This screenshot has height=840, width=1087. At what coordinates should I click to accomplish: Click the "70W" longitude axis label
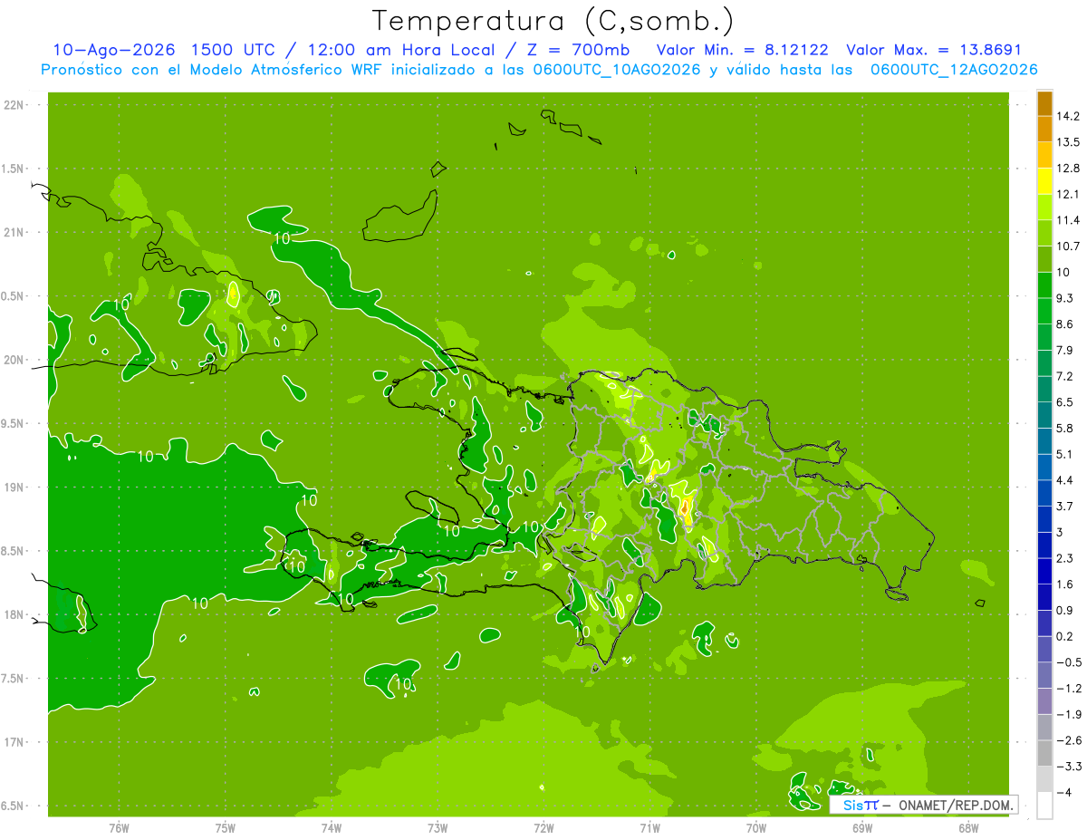756,827
